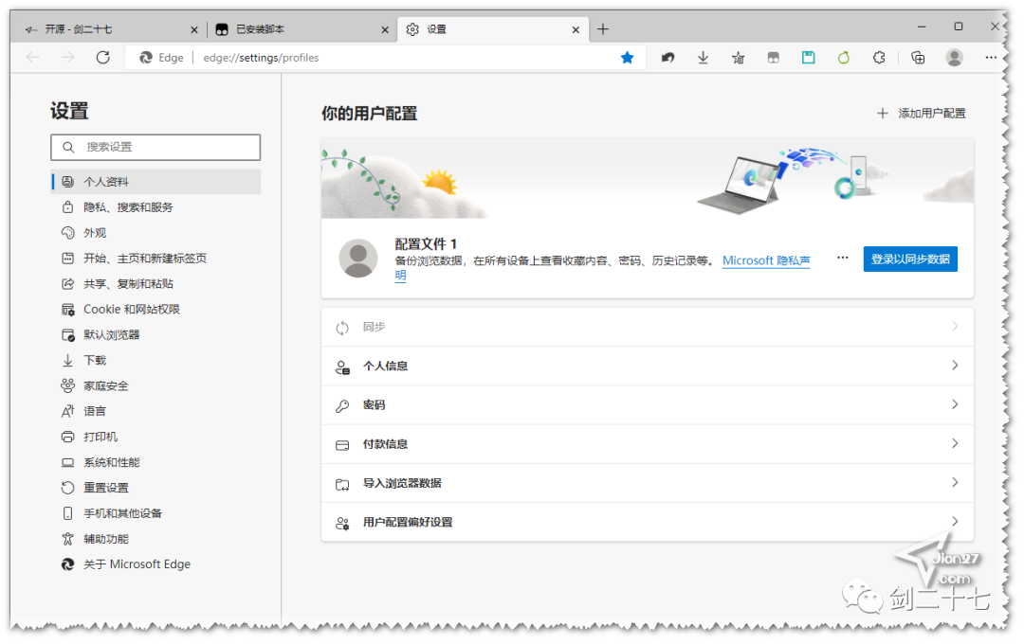The height and width of the screenshot is (644, 1024).
Task: Open 共享、复制和粘贴 settings
Action: click(x=156, y=284)
